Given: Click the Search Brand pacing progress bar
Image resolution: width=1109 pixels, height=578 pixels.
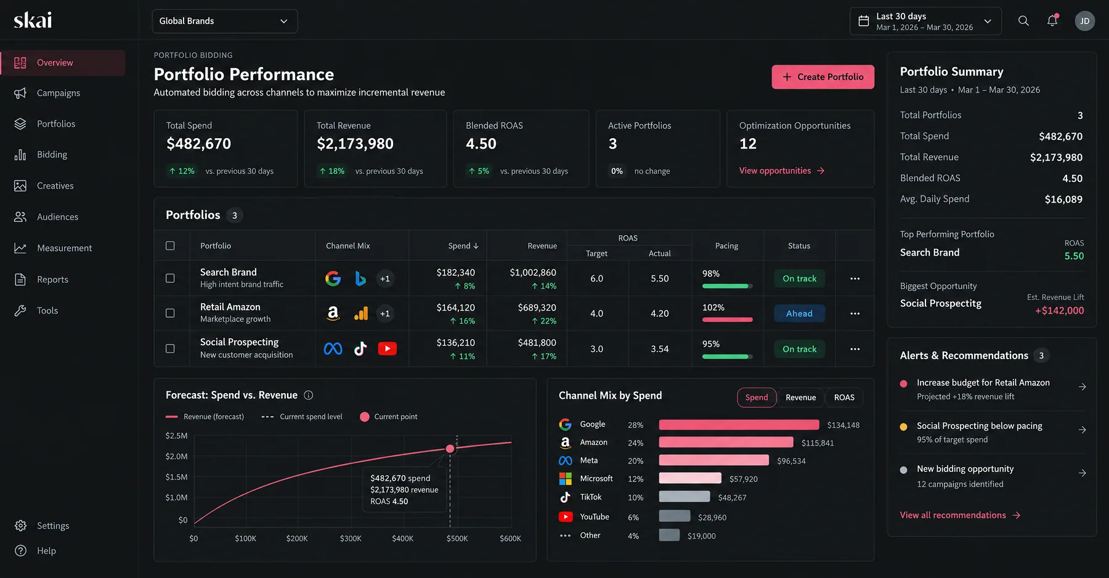Looking at the screenshot, I should 728,286.
